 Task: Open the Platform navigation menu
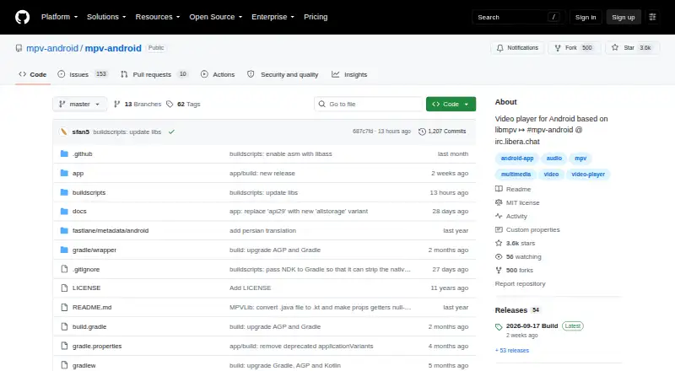(59, 17)
